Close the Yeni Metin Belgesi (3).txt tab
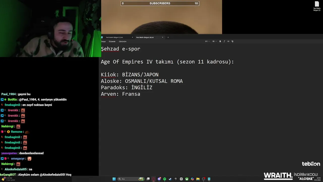Viewport: 323px width, 182px height. pyautogui.click(x=132, y=37)
